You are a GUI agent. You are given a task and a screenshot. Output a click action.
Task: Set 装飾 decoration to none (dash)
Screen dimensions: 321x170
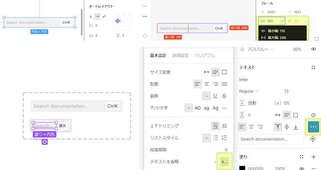tap(207, 96)
